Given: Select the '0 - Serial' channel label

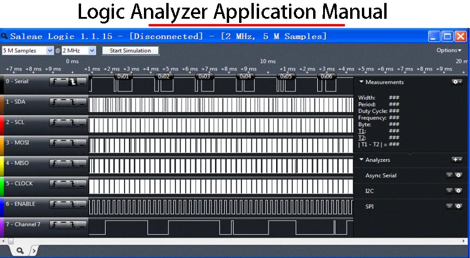Looking at the screenshot, I should click(x=17, y=81).
